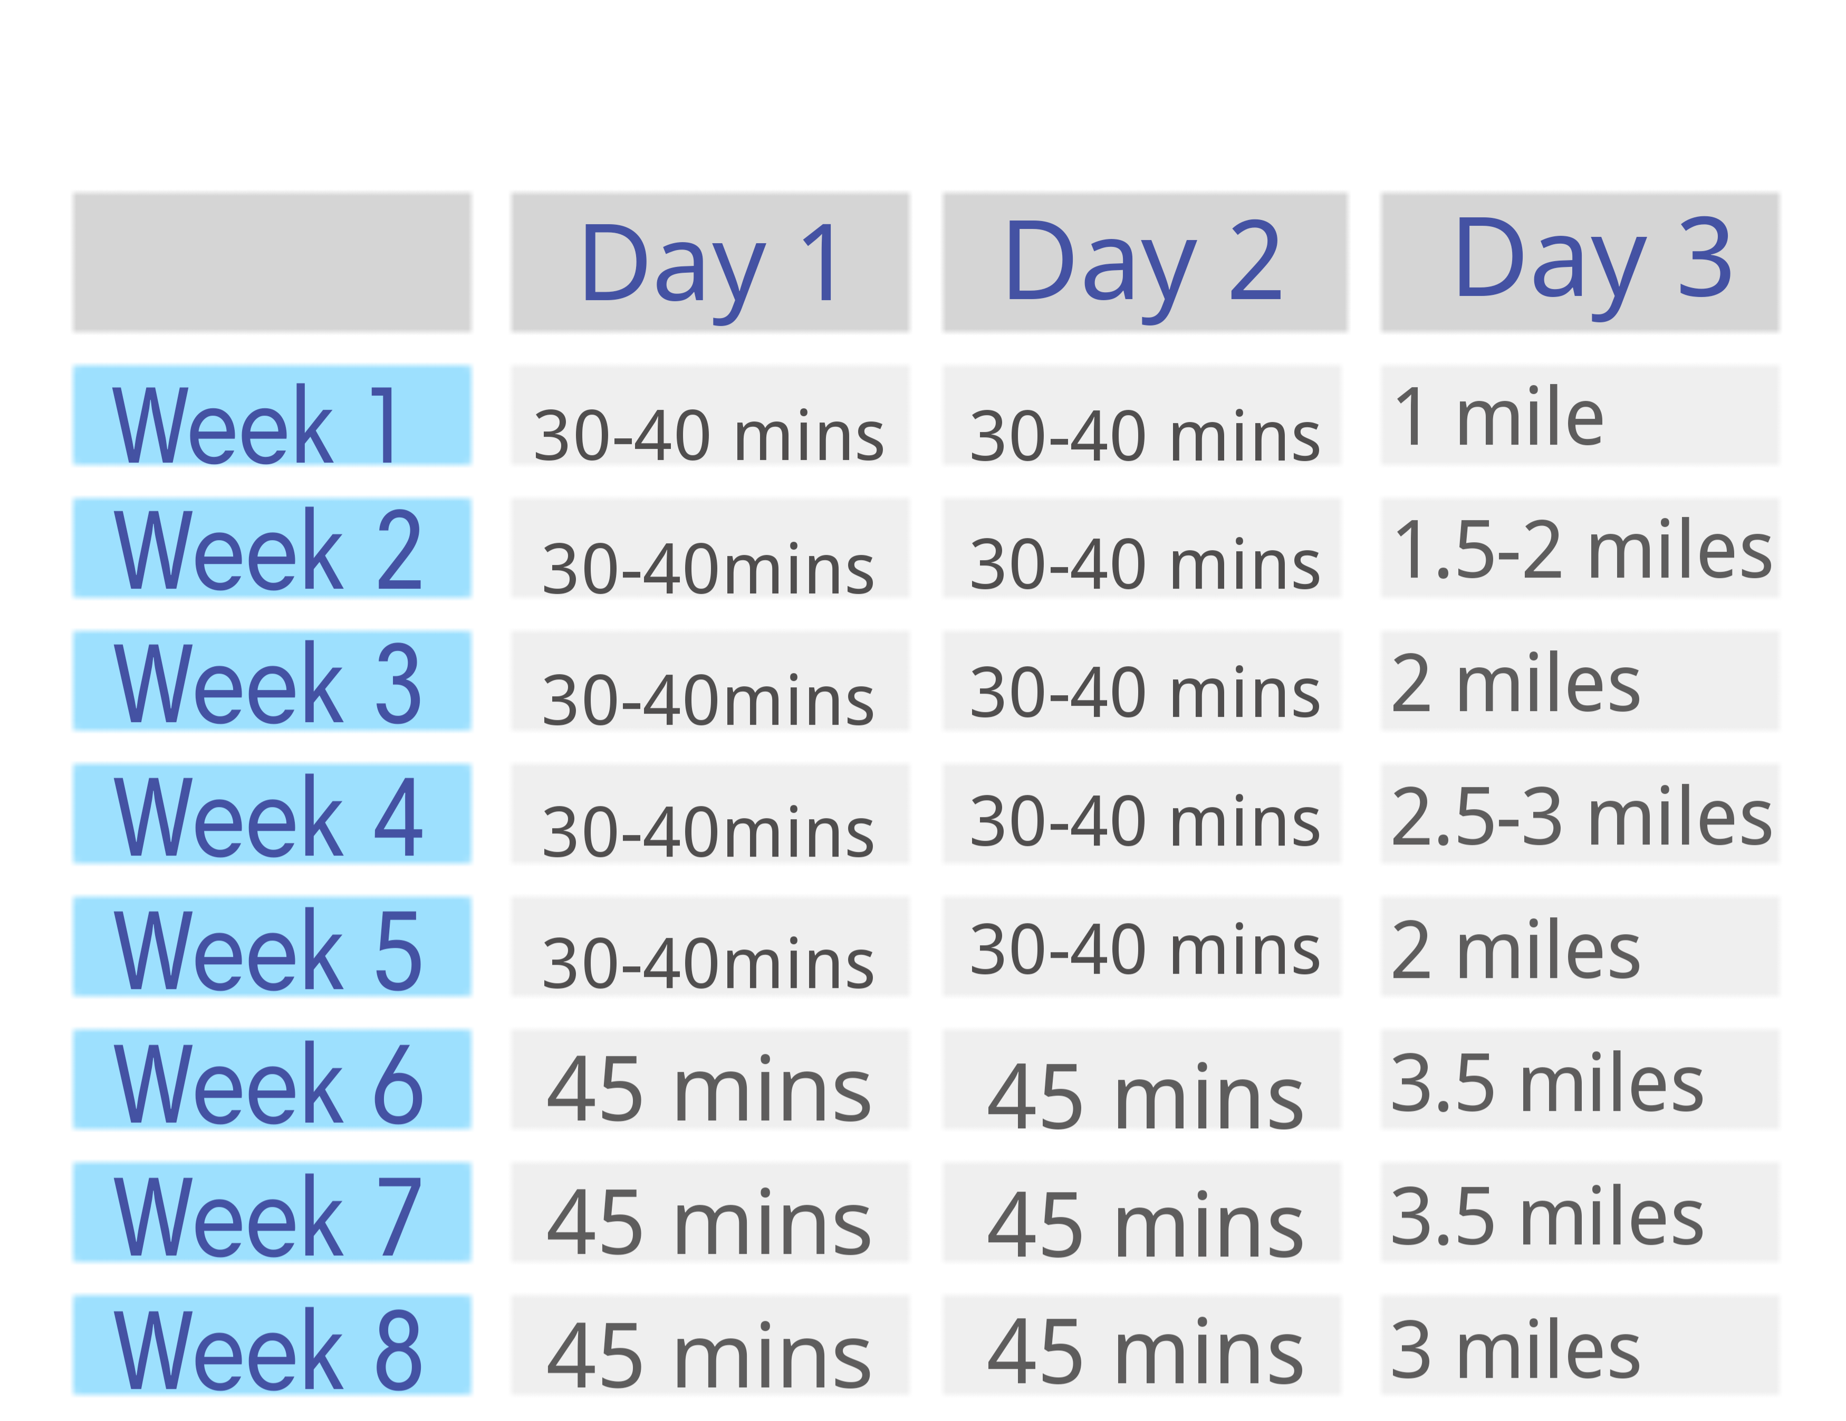Image resolution: width=1846 pixels, height=1421 pixels.
Task: Click the Week 4 row label
Action: point(271,814)
